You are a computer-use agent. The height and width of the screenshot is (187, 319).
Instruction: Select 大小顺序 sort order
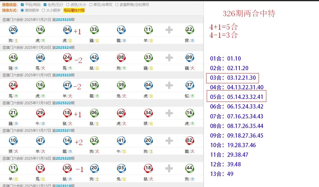[x=43, y=10]
